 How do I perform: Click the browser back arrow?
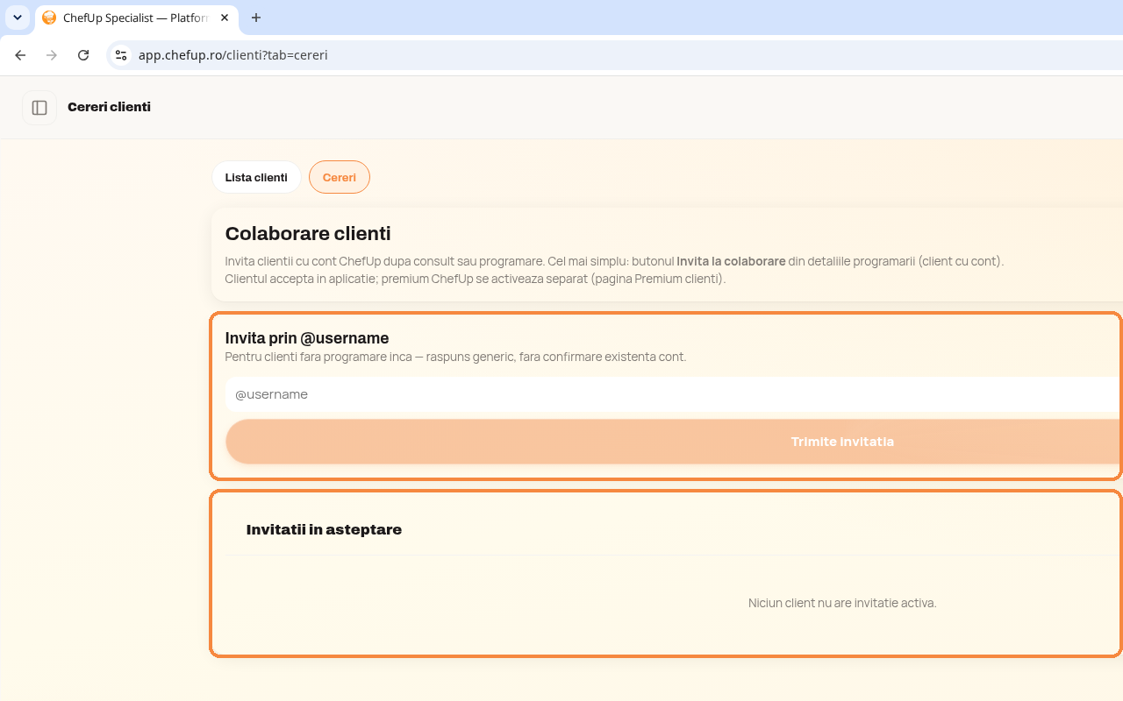20,55
